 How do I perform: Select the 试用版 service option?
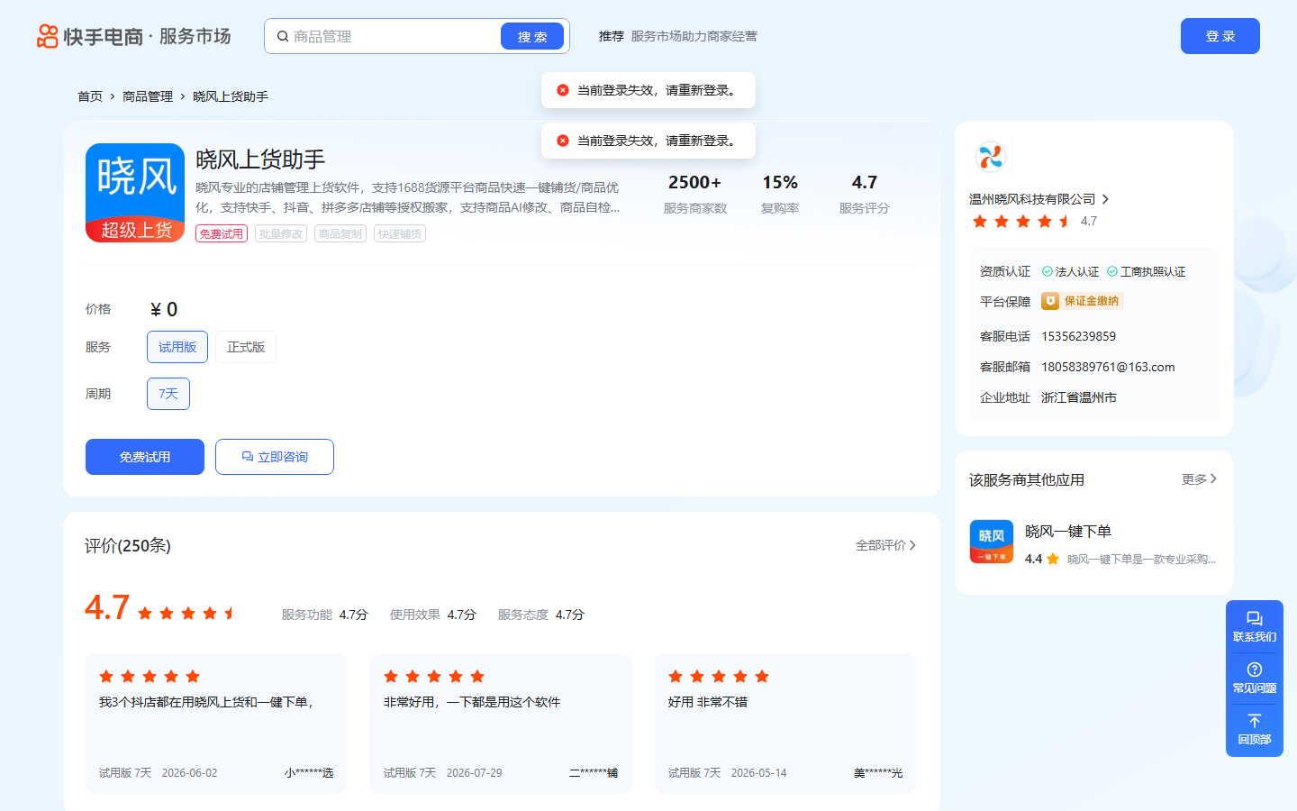(x=177, y=347)
